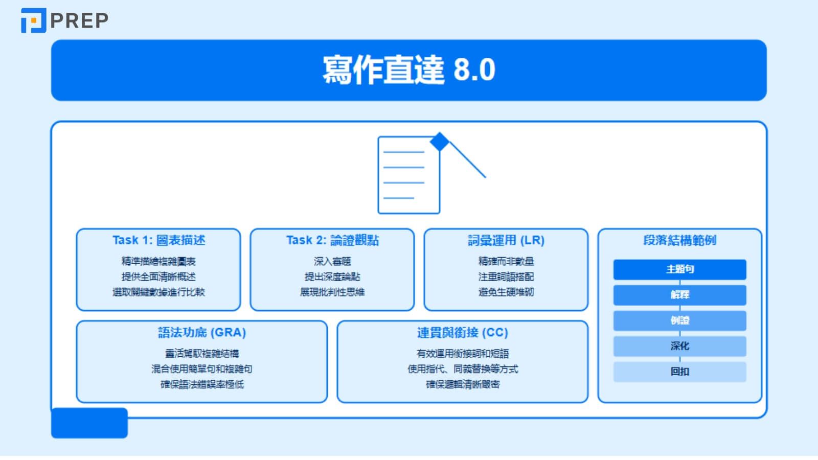The image size is (818, 460).
Task: Click the line 選取關鍵數據進行比較
Action: [x=158, y=292]
